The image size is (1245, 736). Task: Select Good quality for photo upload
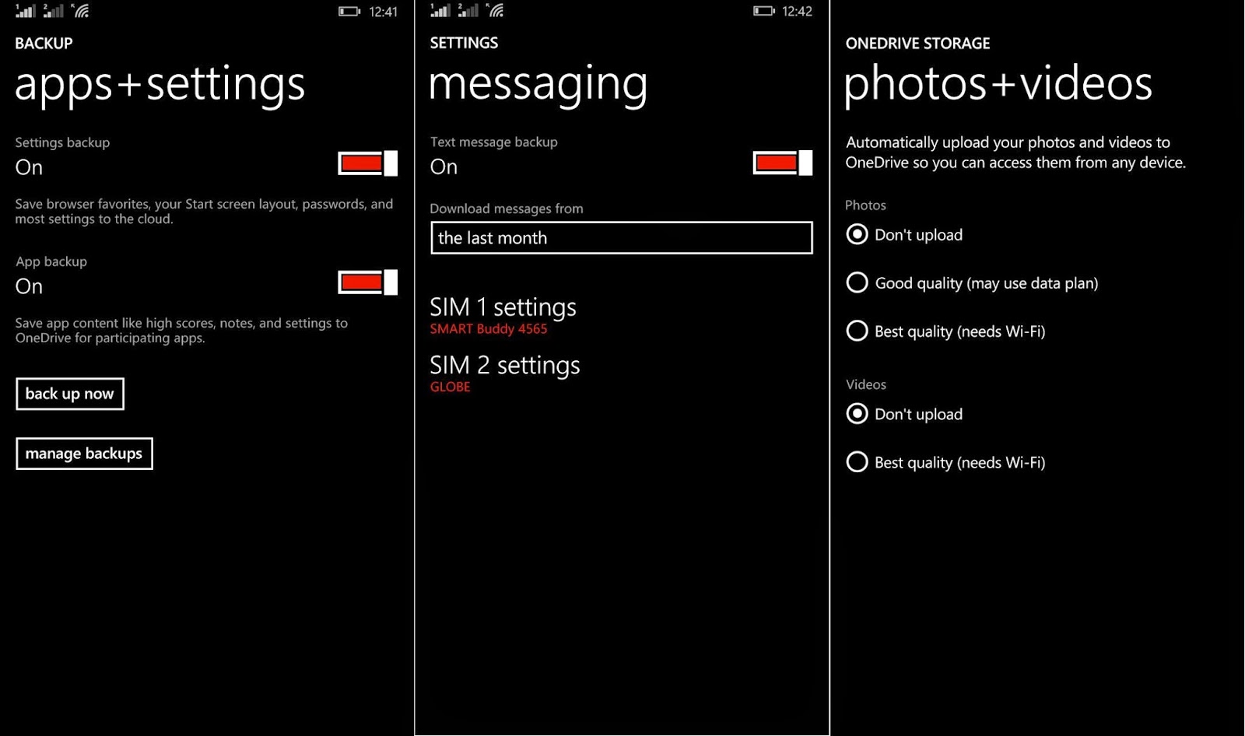coord(972,282)
